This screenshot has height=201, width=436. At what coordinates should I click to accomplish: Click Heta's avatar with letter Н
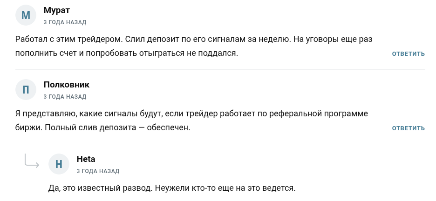pos(59,164)
